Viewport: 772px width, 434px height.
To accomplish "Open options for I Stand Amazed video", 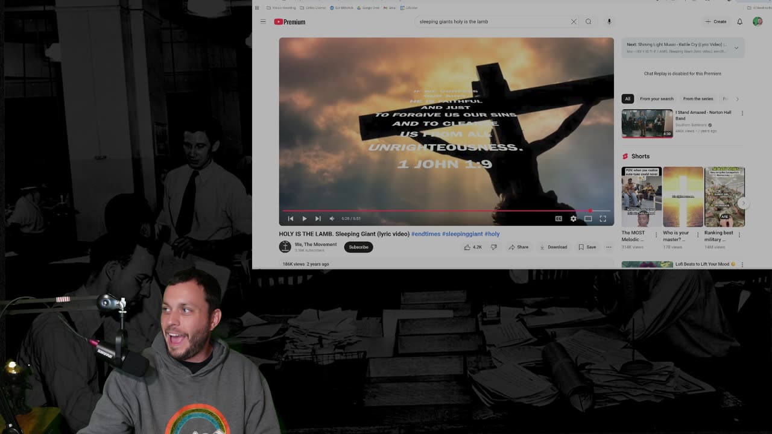I will (742, 113).
